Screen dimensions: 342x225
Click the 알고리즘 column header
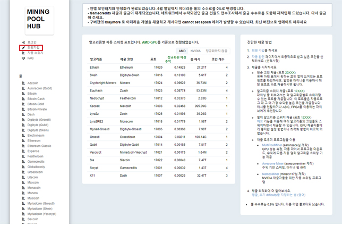[96, 60]
